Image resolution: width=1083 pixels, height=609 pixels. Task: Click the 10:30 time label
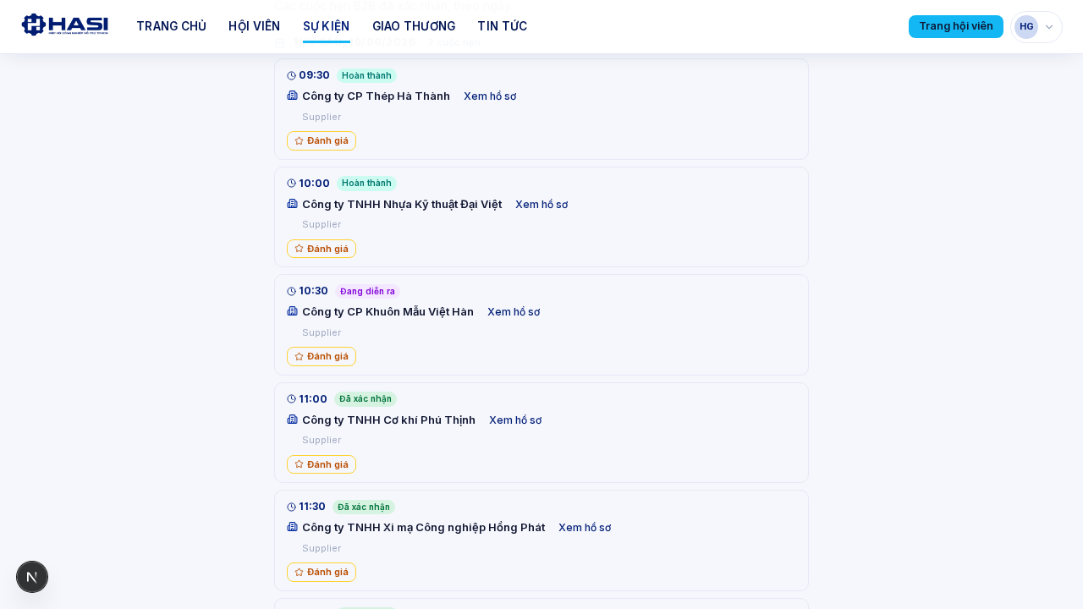(313, 291)
